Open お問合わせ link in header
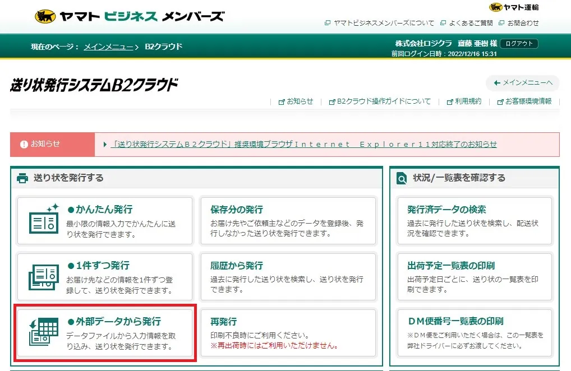Screen dimensions: 571x371 [519, 23]
